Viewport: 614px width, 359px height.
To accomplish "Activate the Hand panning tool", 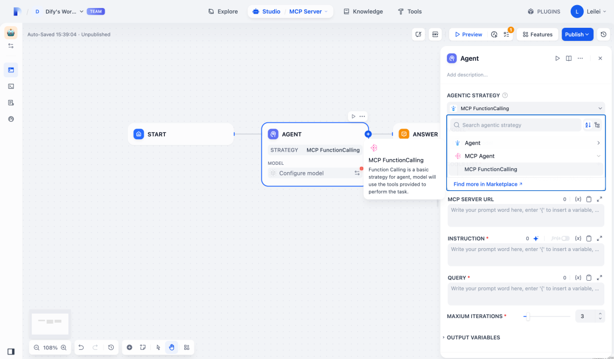I will point(172,347).
